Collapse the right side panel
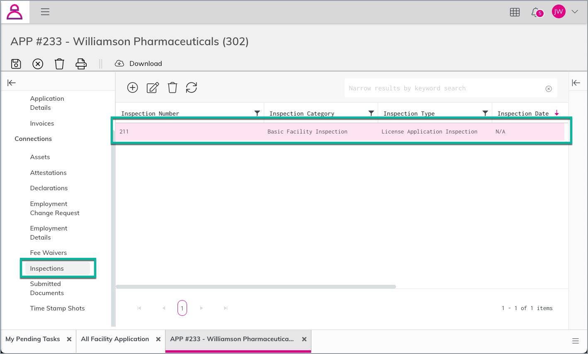Image resolution: width=588 pixels, height=354 pixels. pos(576,83)
